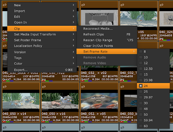This screenshot has height=132, width=173.
Task: Click link icon on 040_052 v05 clip
Action: point(83,87)
